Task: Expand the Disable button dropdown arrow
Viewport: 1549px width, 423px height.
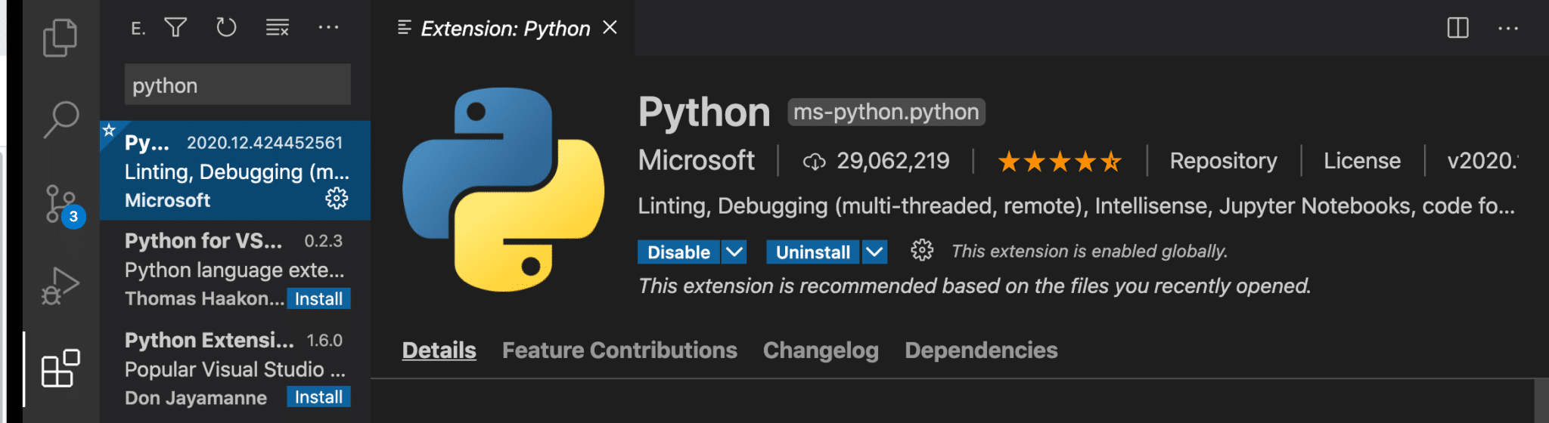Action: point(734,252)
